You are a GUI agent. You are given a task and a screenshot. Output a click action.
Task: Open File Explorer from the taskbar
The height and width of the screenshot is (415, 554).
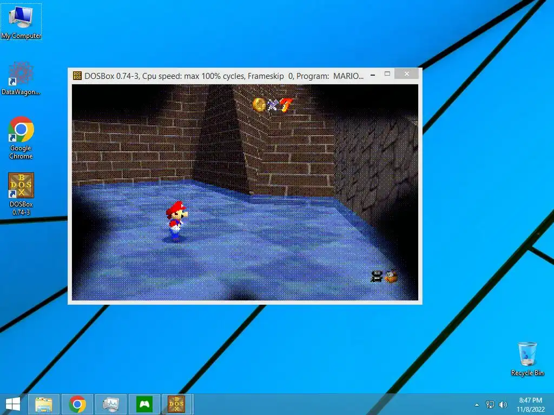pos(43,404)
